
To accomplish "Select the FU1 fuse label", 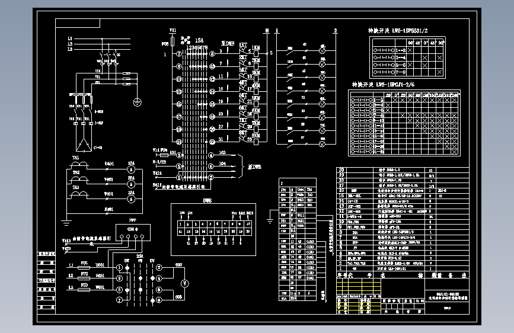I will [x=84, y=263].
